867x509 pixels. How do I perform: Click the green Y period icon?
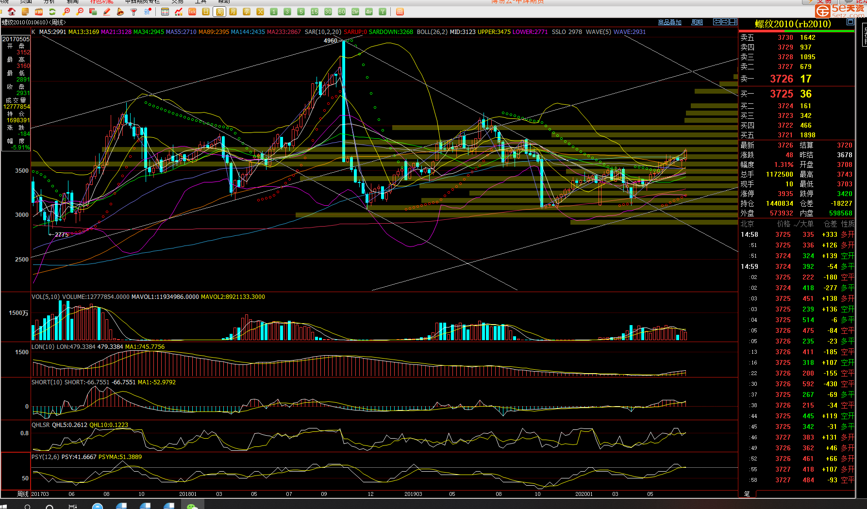[383, 12]
